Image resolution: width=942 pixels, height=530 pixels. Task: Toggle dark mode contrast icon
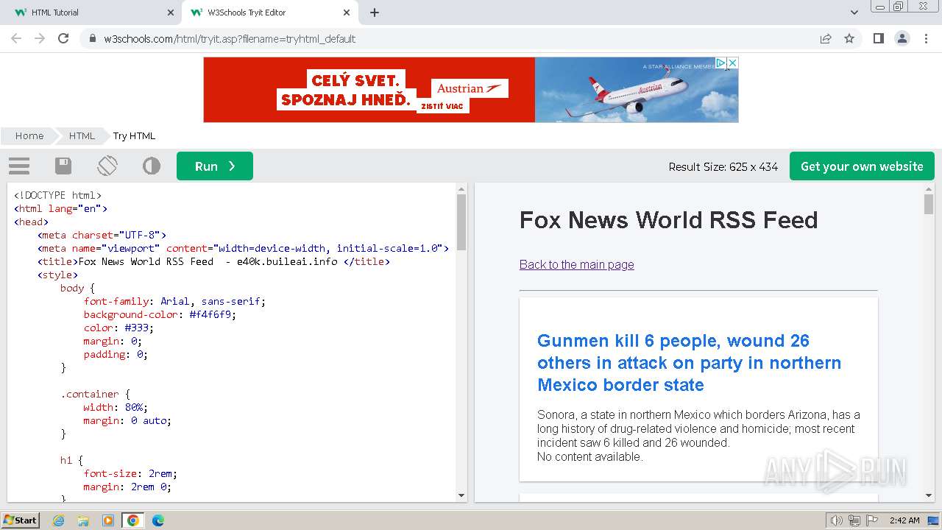tap(152, 166)
